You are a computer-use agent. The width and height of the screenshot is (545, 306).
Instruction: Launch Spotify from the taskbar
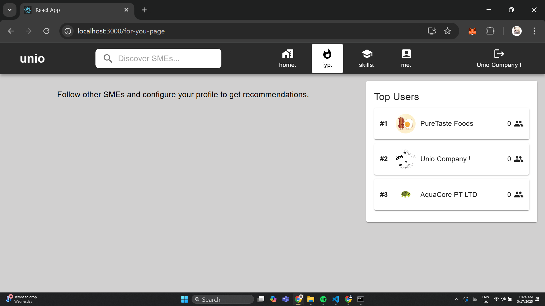point(323,299)
